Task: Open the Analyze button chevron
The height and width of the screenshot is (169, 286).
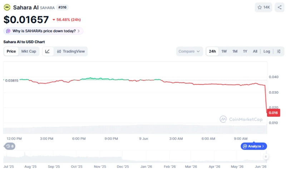Action: tap(263, 146)
